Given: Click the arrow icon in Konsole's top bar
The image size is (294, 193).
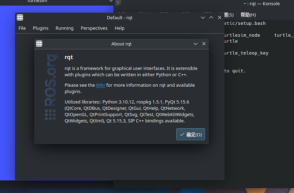Looking at the screenshot, I should point(118,3).
